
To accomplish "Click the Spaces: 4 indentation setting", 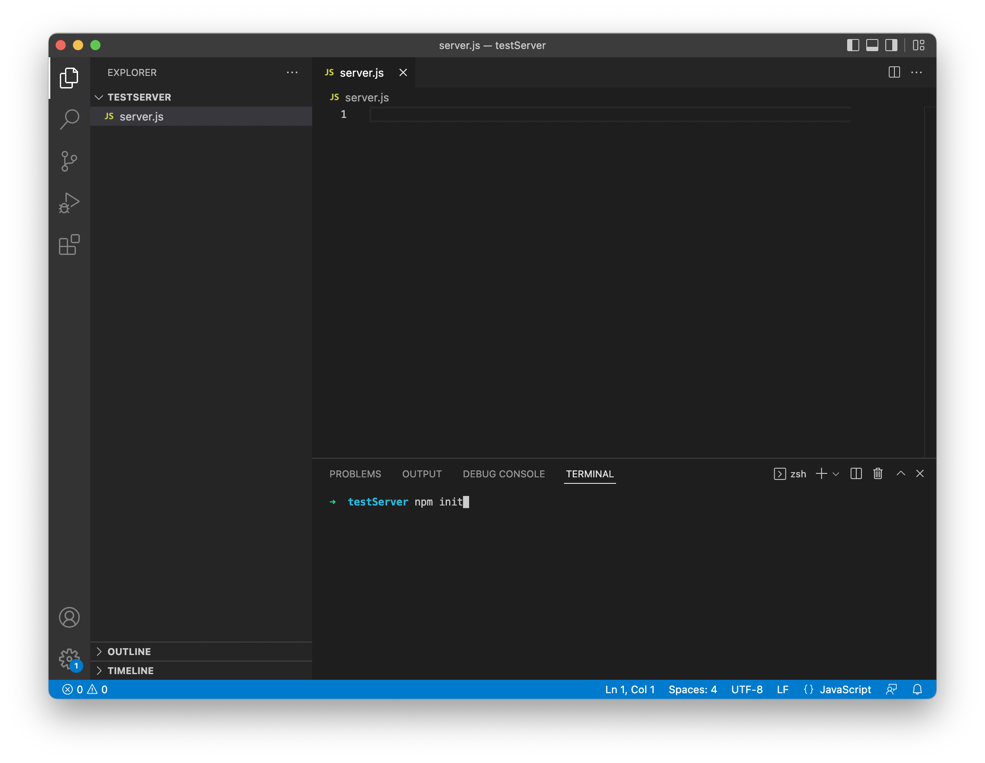I will click(692, 689).
